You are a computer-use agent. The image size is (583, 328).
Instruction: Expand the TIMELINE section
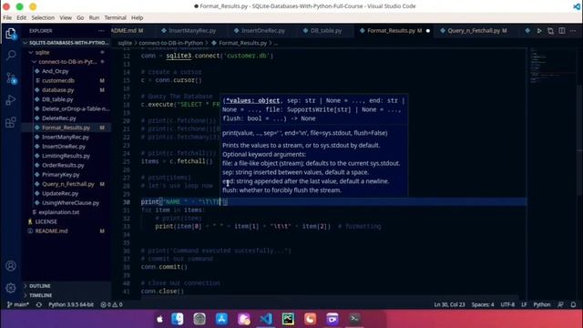[66, 295]
